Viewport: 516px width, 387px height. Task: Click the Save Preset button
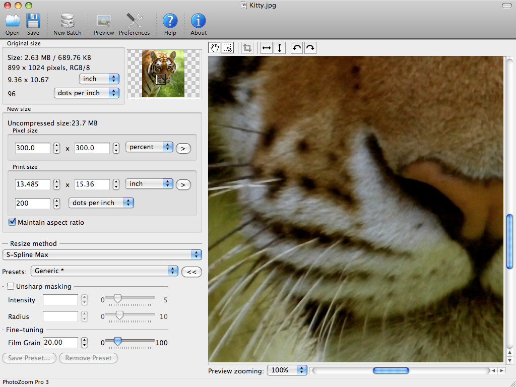tap(29, 358)
